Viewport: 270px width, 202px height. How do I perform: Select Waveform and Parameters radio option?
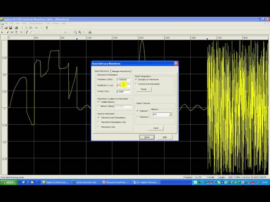tap(99, 118)
